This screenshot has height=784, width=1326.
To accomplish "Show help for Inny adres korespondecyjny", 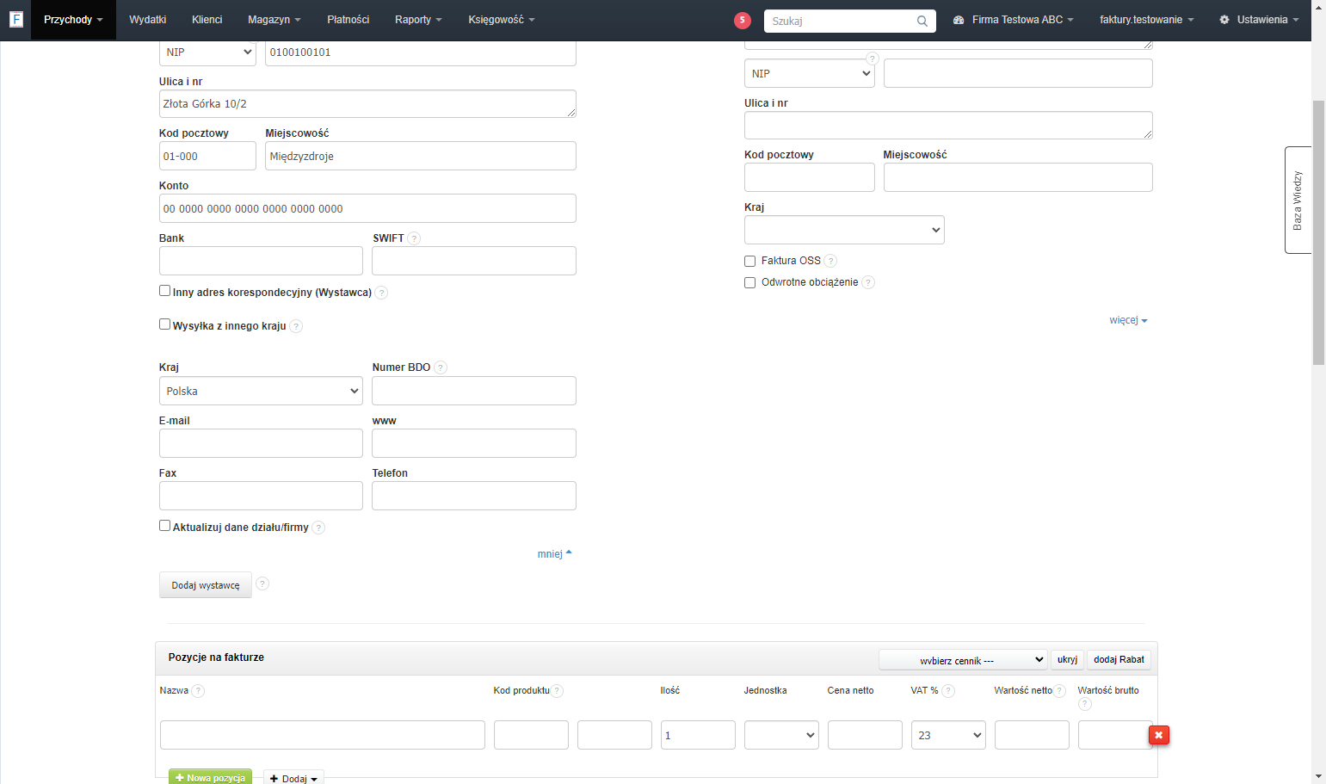I will (381, 293).
